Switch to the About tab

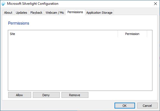(8, 13)
